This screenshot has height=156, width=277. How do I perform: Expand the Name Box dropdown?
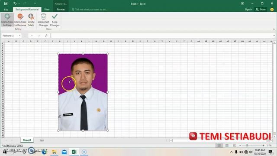19,36
